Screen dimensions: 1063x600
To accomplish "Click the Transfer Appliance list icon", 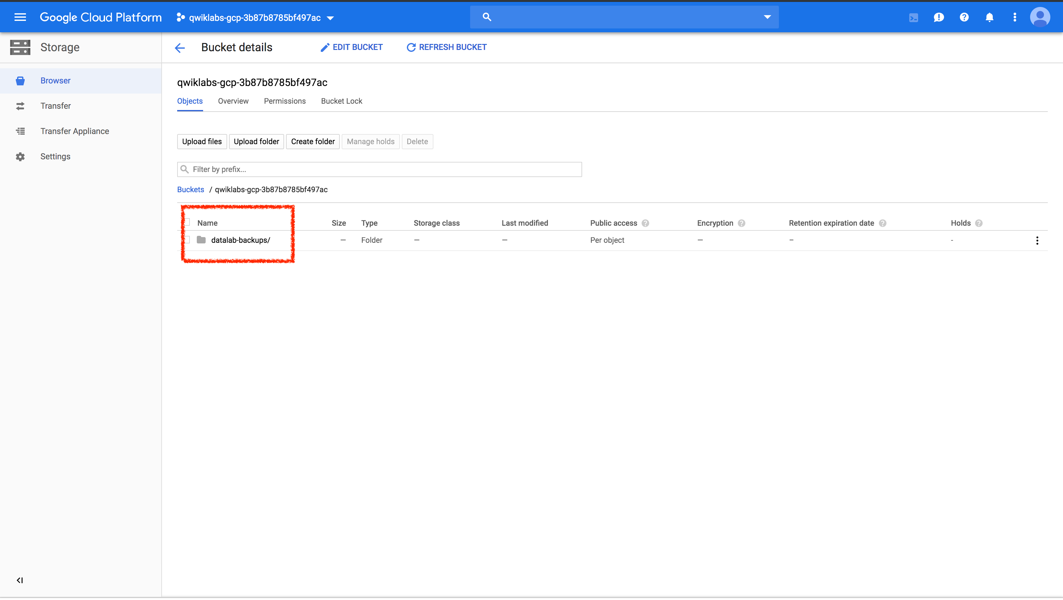I will coord(20,131).
